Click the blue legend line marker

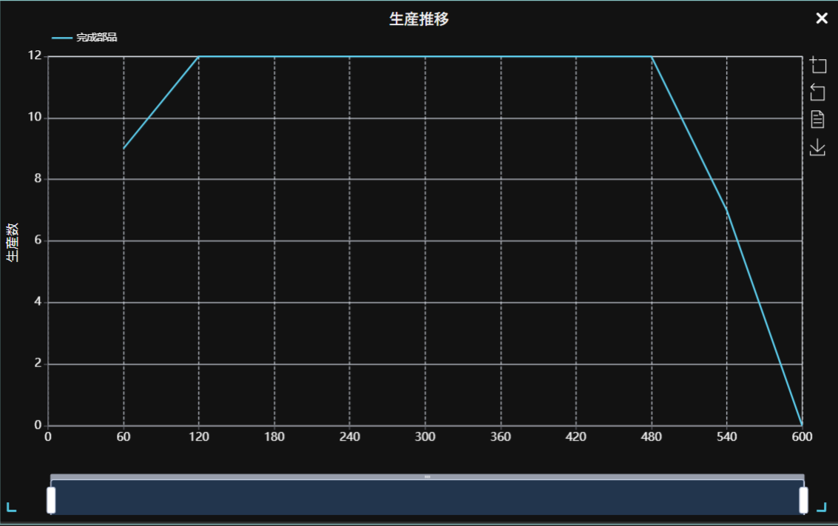coord(62,37)
